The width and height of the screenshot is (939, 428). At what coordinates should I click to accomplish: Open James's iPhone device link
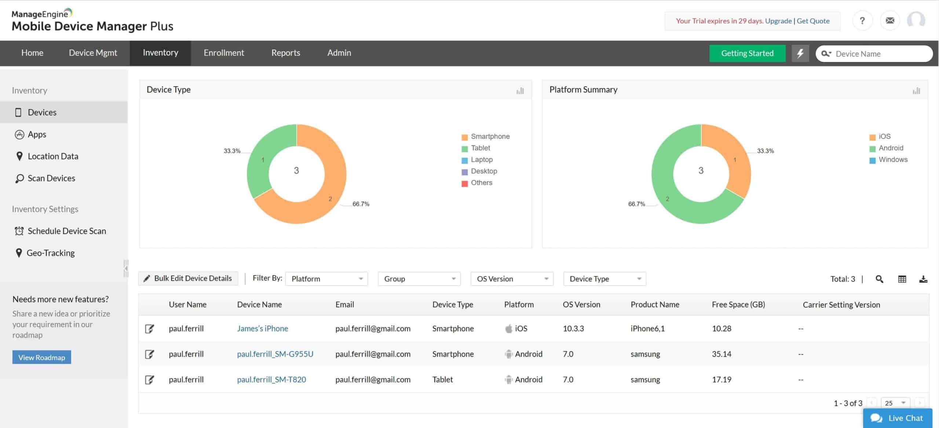click(262, 329)
